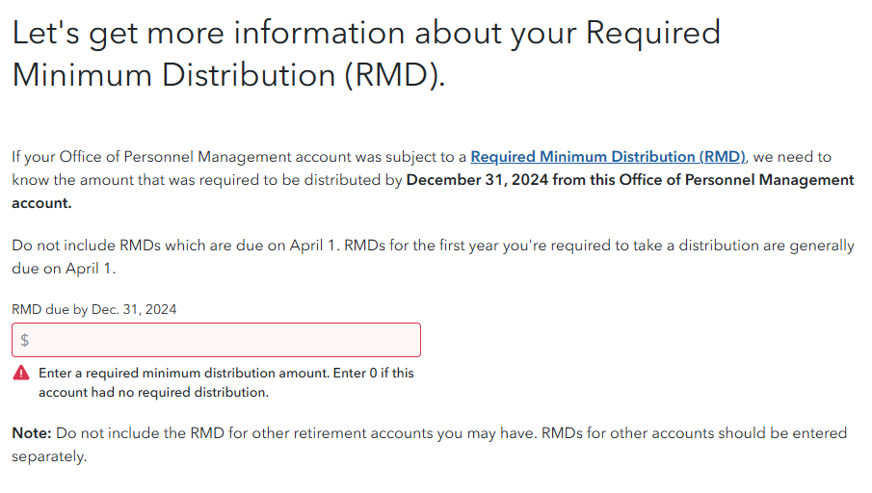The width and height of the screenshot is (872, 493).
Task: Click the 'Let's get more information' heading line
Action: (x=366, y=33)
